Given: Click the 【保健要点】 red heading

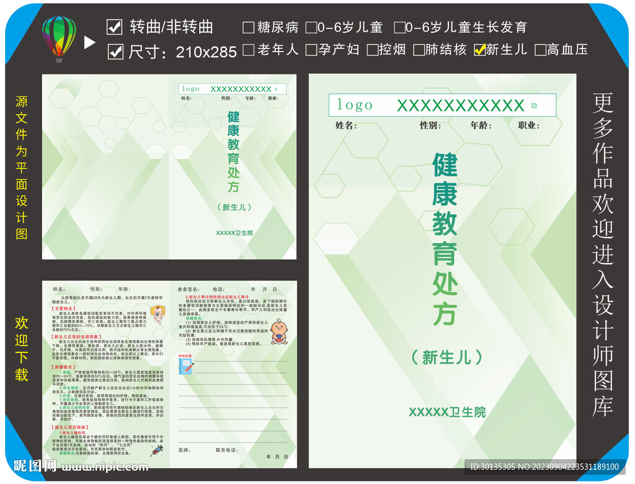Looking at the screenshot, I should tap(63, 367).
